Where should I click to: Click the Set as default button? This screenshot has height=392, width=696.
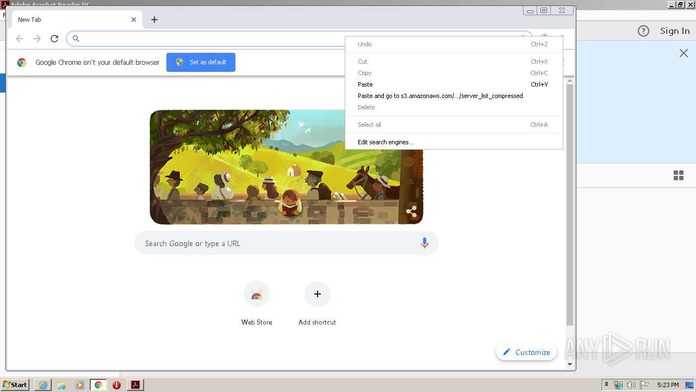[x=201, y=62]
